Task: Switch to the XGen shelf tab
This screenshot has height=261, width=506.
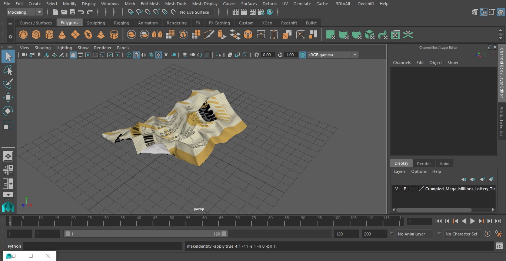Action: pos(267,23)
